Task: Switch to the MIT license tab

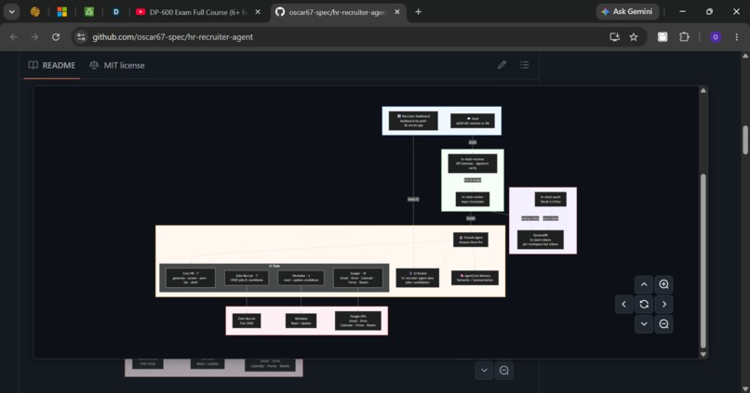Action: click(x=117, y=65)
